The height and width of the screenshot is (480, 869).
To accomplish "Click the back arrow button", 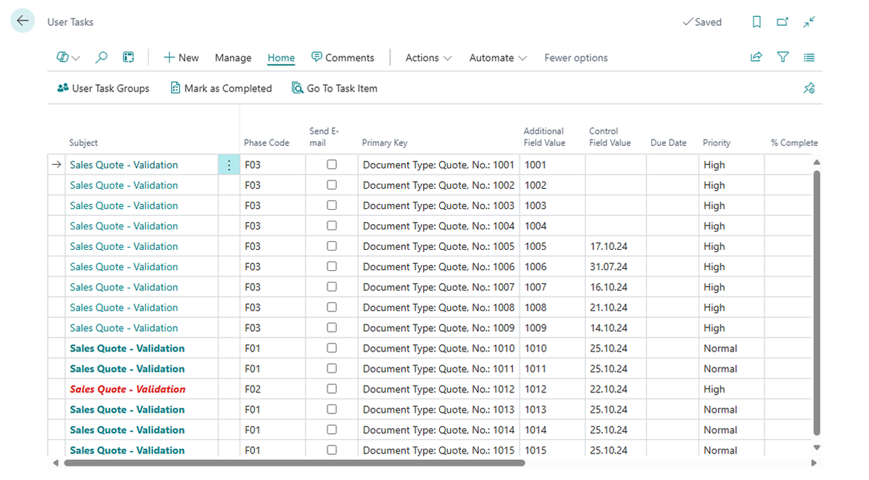I will [x=22, y=21].
